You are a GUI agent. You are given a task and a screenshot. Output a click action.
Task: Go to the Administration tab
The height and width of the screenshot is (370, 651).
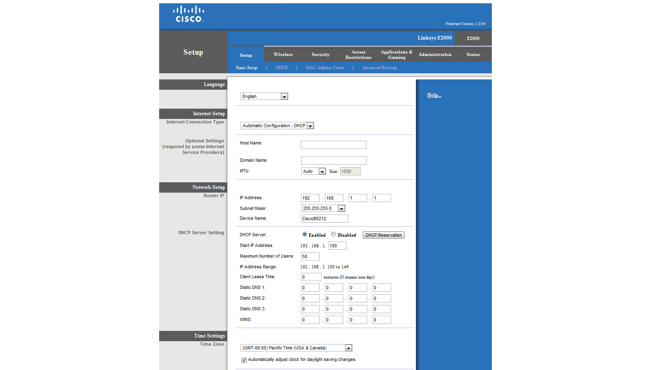coord(435,54)
